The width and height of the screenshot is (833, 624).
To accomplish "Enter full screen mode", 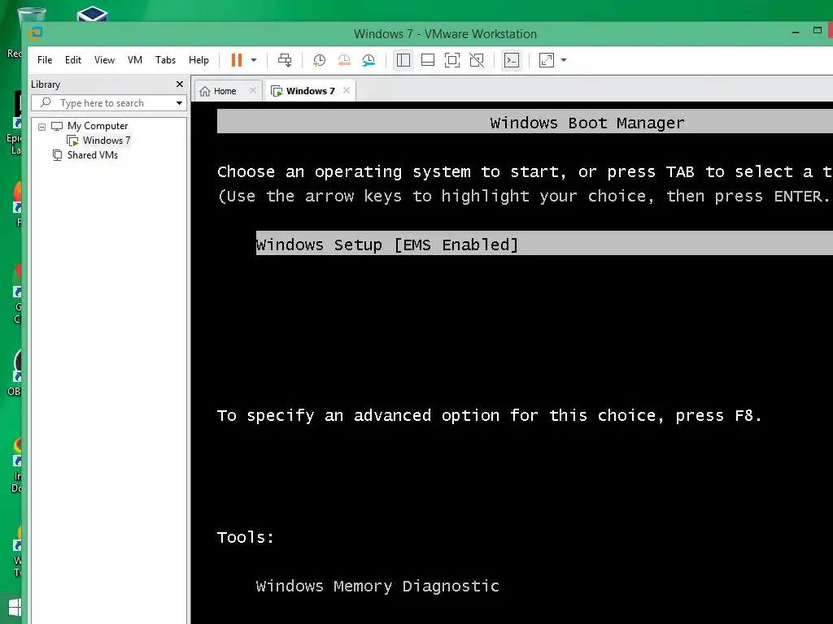I will click(452, 60).
